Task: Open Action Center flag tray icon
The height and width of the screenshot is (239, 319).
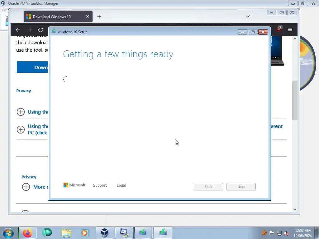Action: pyautogui.click(x=272, y=233)
